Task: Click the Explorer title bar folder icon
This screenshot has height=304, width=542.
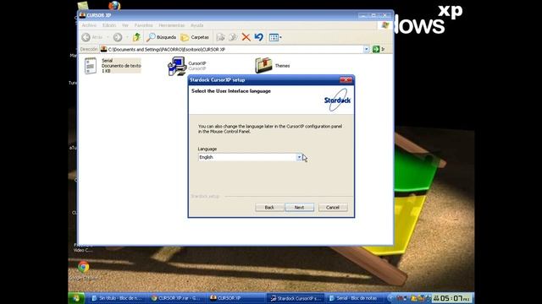Action: point(83,15)
